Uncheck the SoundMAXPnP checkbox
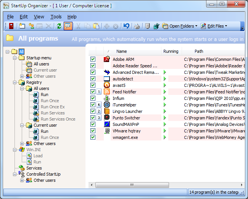 pos(93,124)
